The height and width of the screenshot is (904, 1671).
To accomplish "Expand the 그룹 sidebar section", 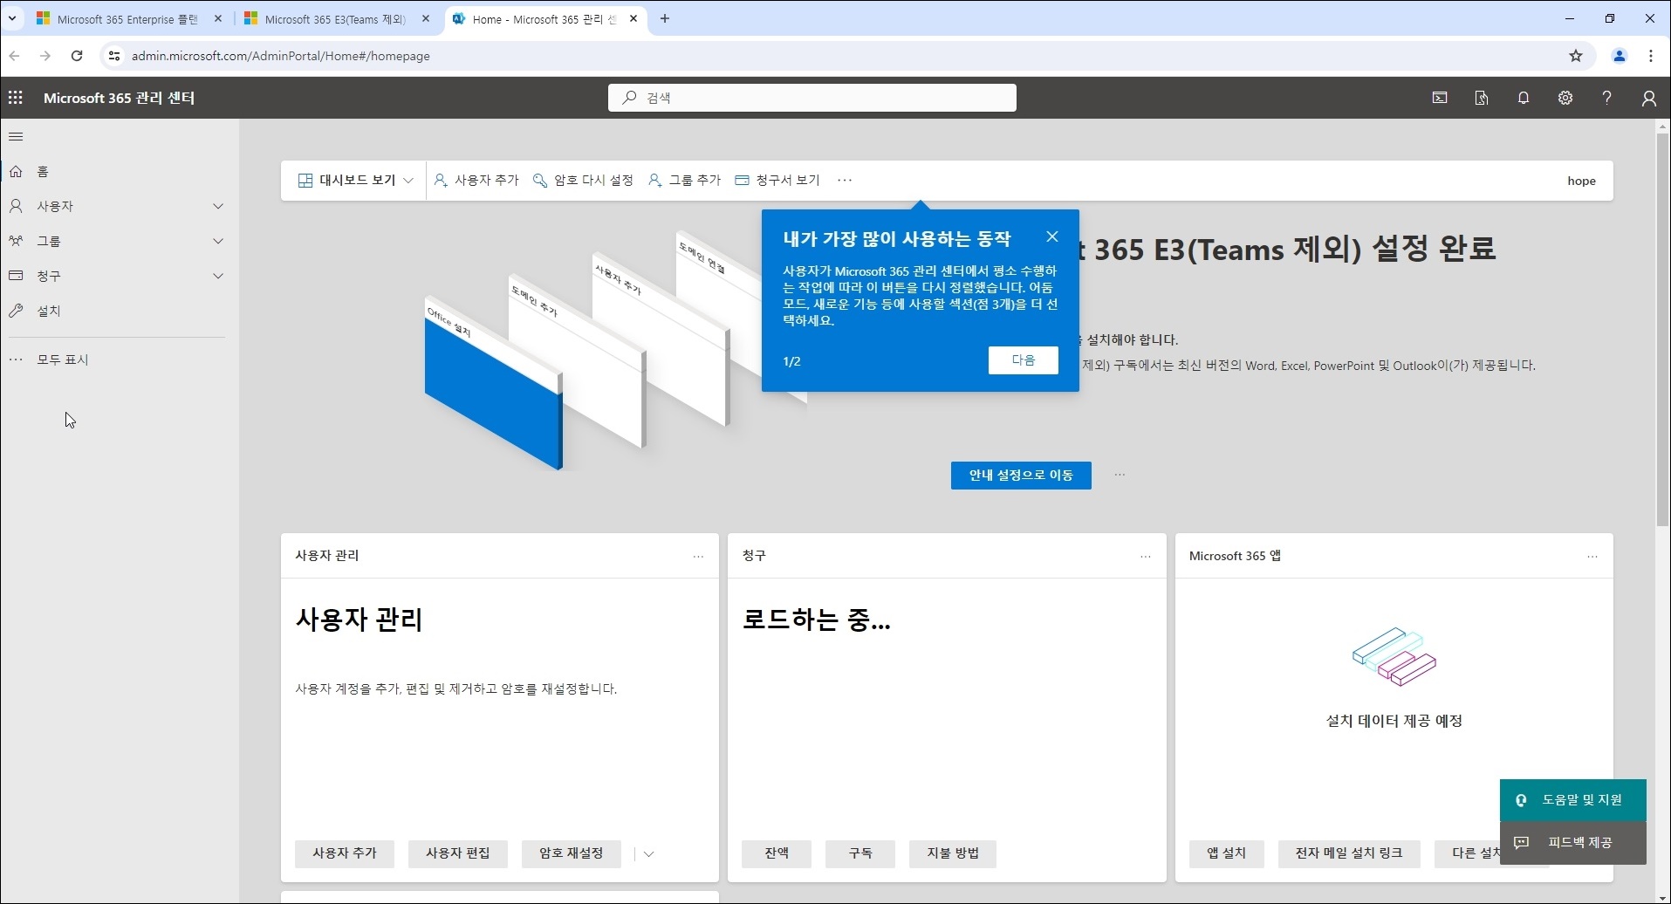I will point(218,241).
